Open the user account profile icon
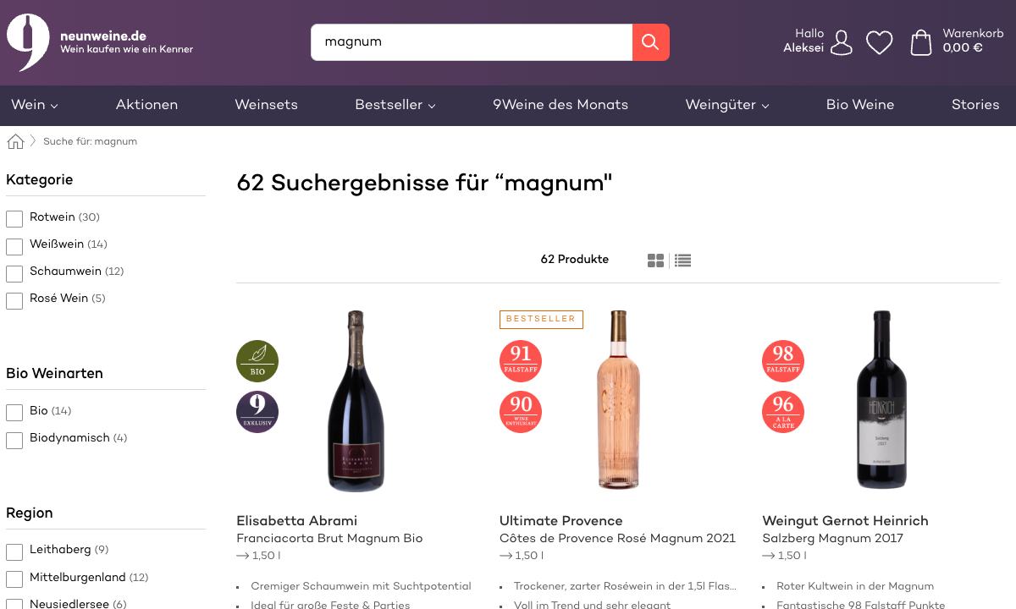 (x=842, y=42)
